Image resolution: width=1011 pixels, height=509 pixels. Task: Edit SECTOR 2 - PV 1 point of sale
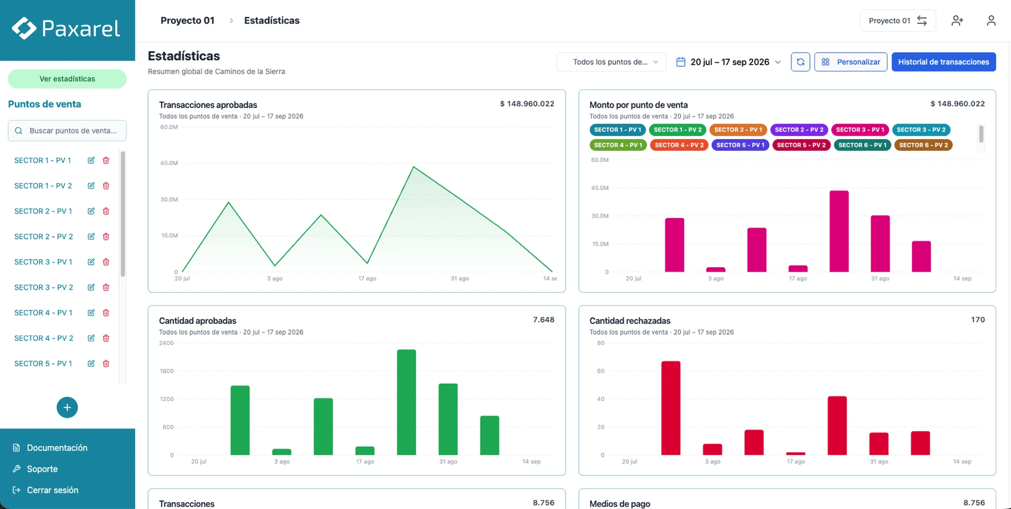pos(91,211)
